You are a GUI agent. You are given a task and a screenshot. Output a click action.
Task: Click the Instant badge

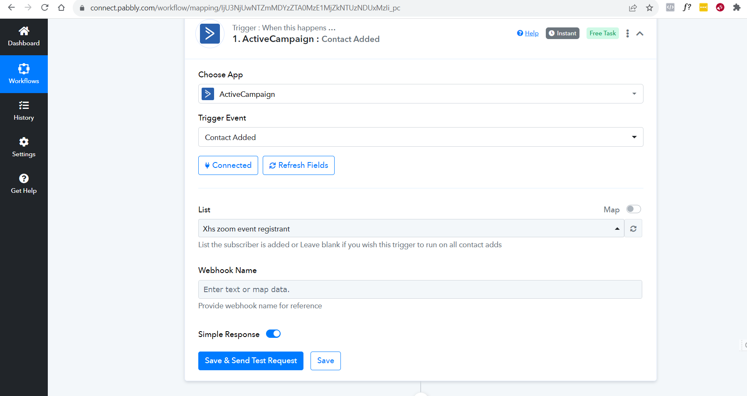pyautogui.click(x=562, y=33)
